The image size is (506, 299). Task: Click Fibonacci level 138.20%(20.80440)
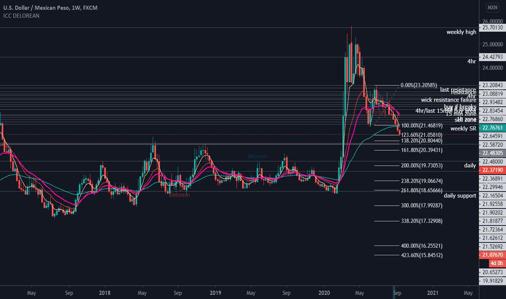pyautogui.click(x=422, y=141)
